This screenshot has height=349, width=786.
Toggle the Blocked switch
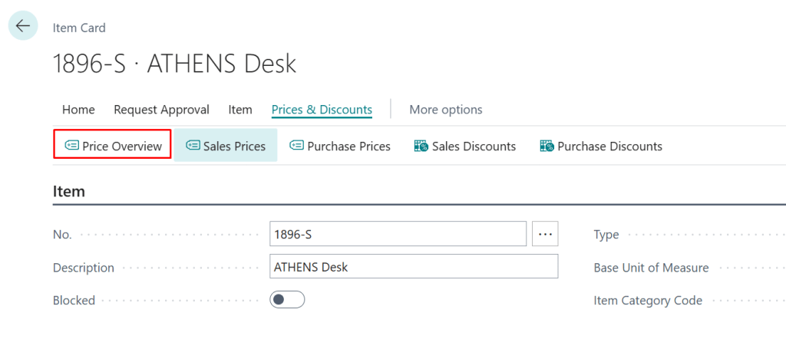(x=287, y=300)
